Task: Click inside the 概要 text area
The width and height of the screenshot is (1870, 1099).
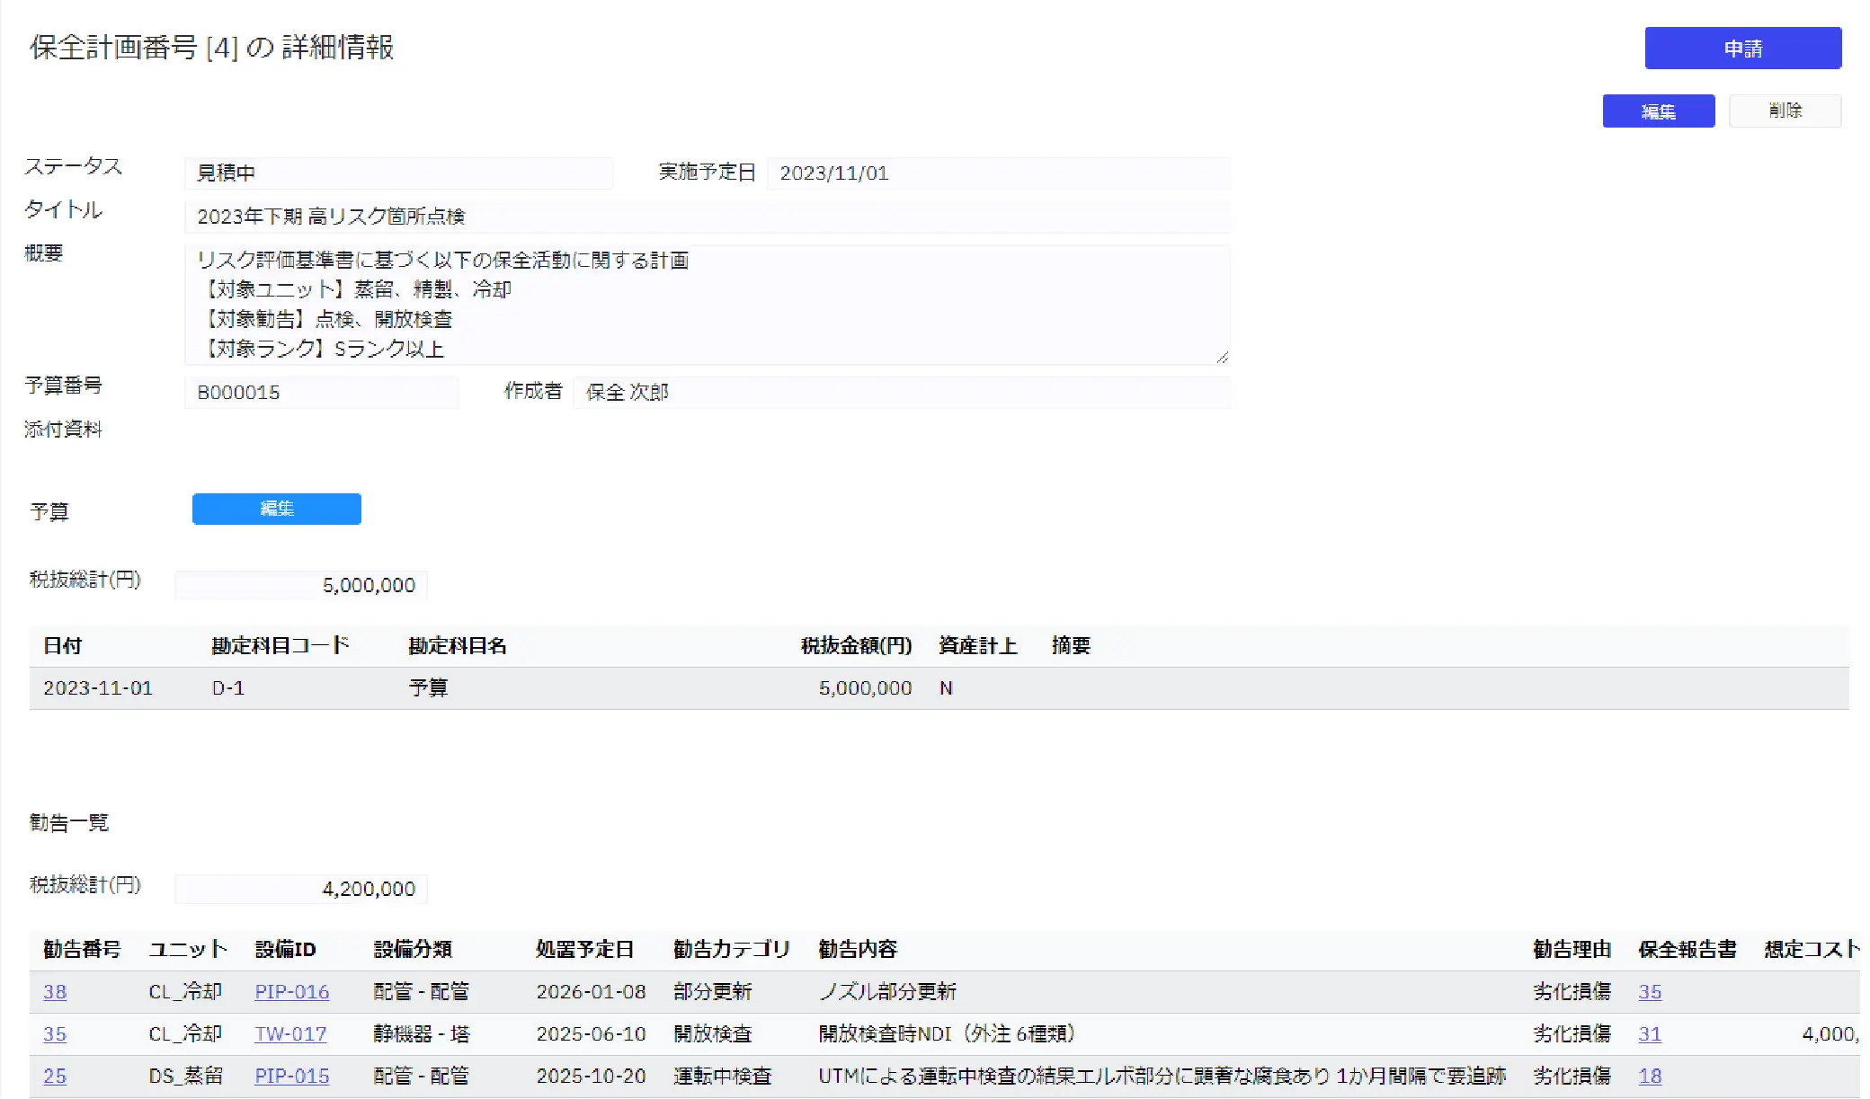Action: [x=707, y=305]
